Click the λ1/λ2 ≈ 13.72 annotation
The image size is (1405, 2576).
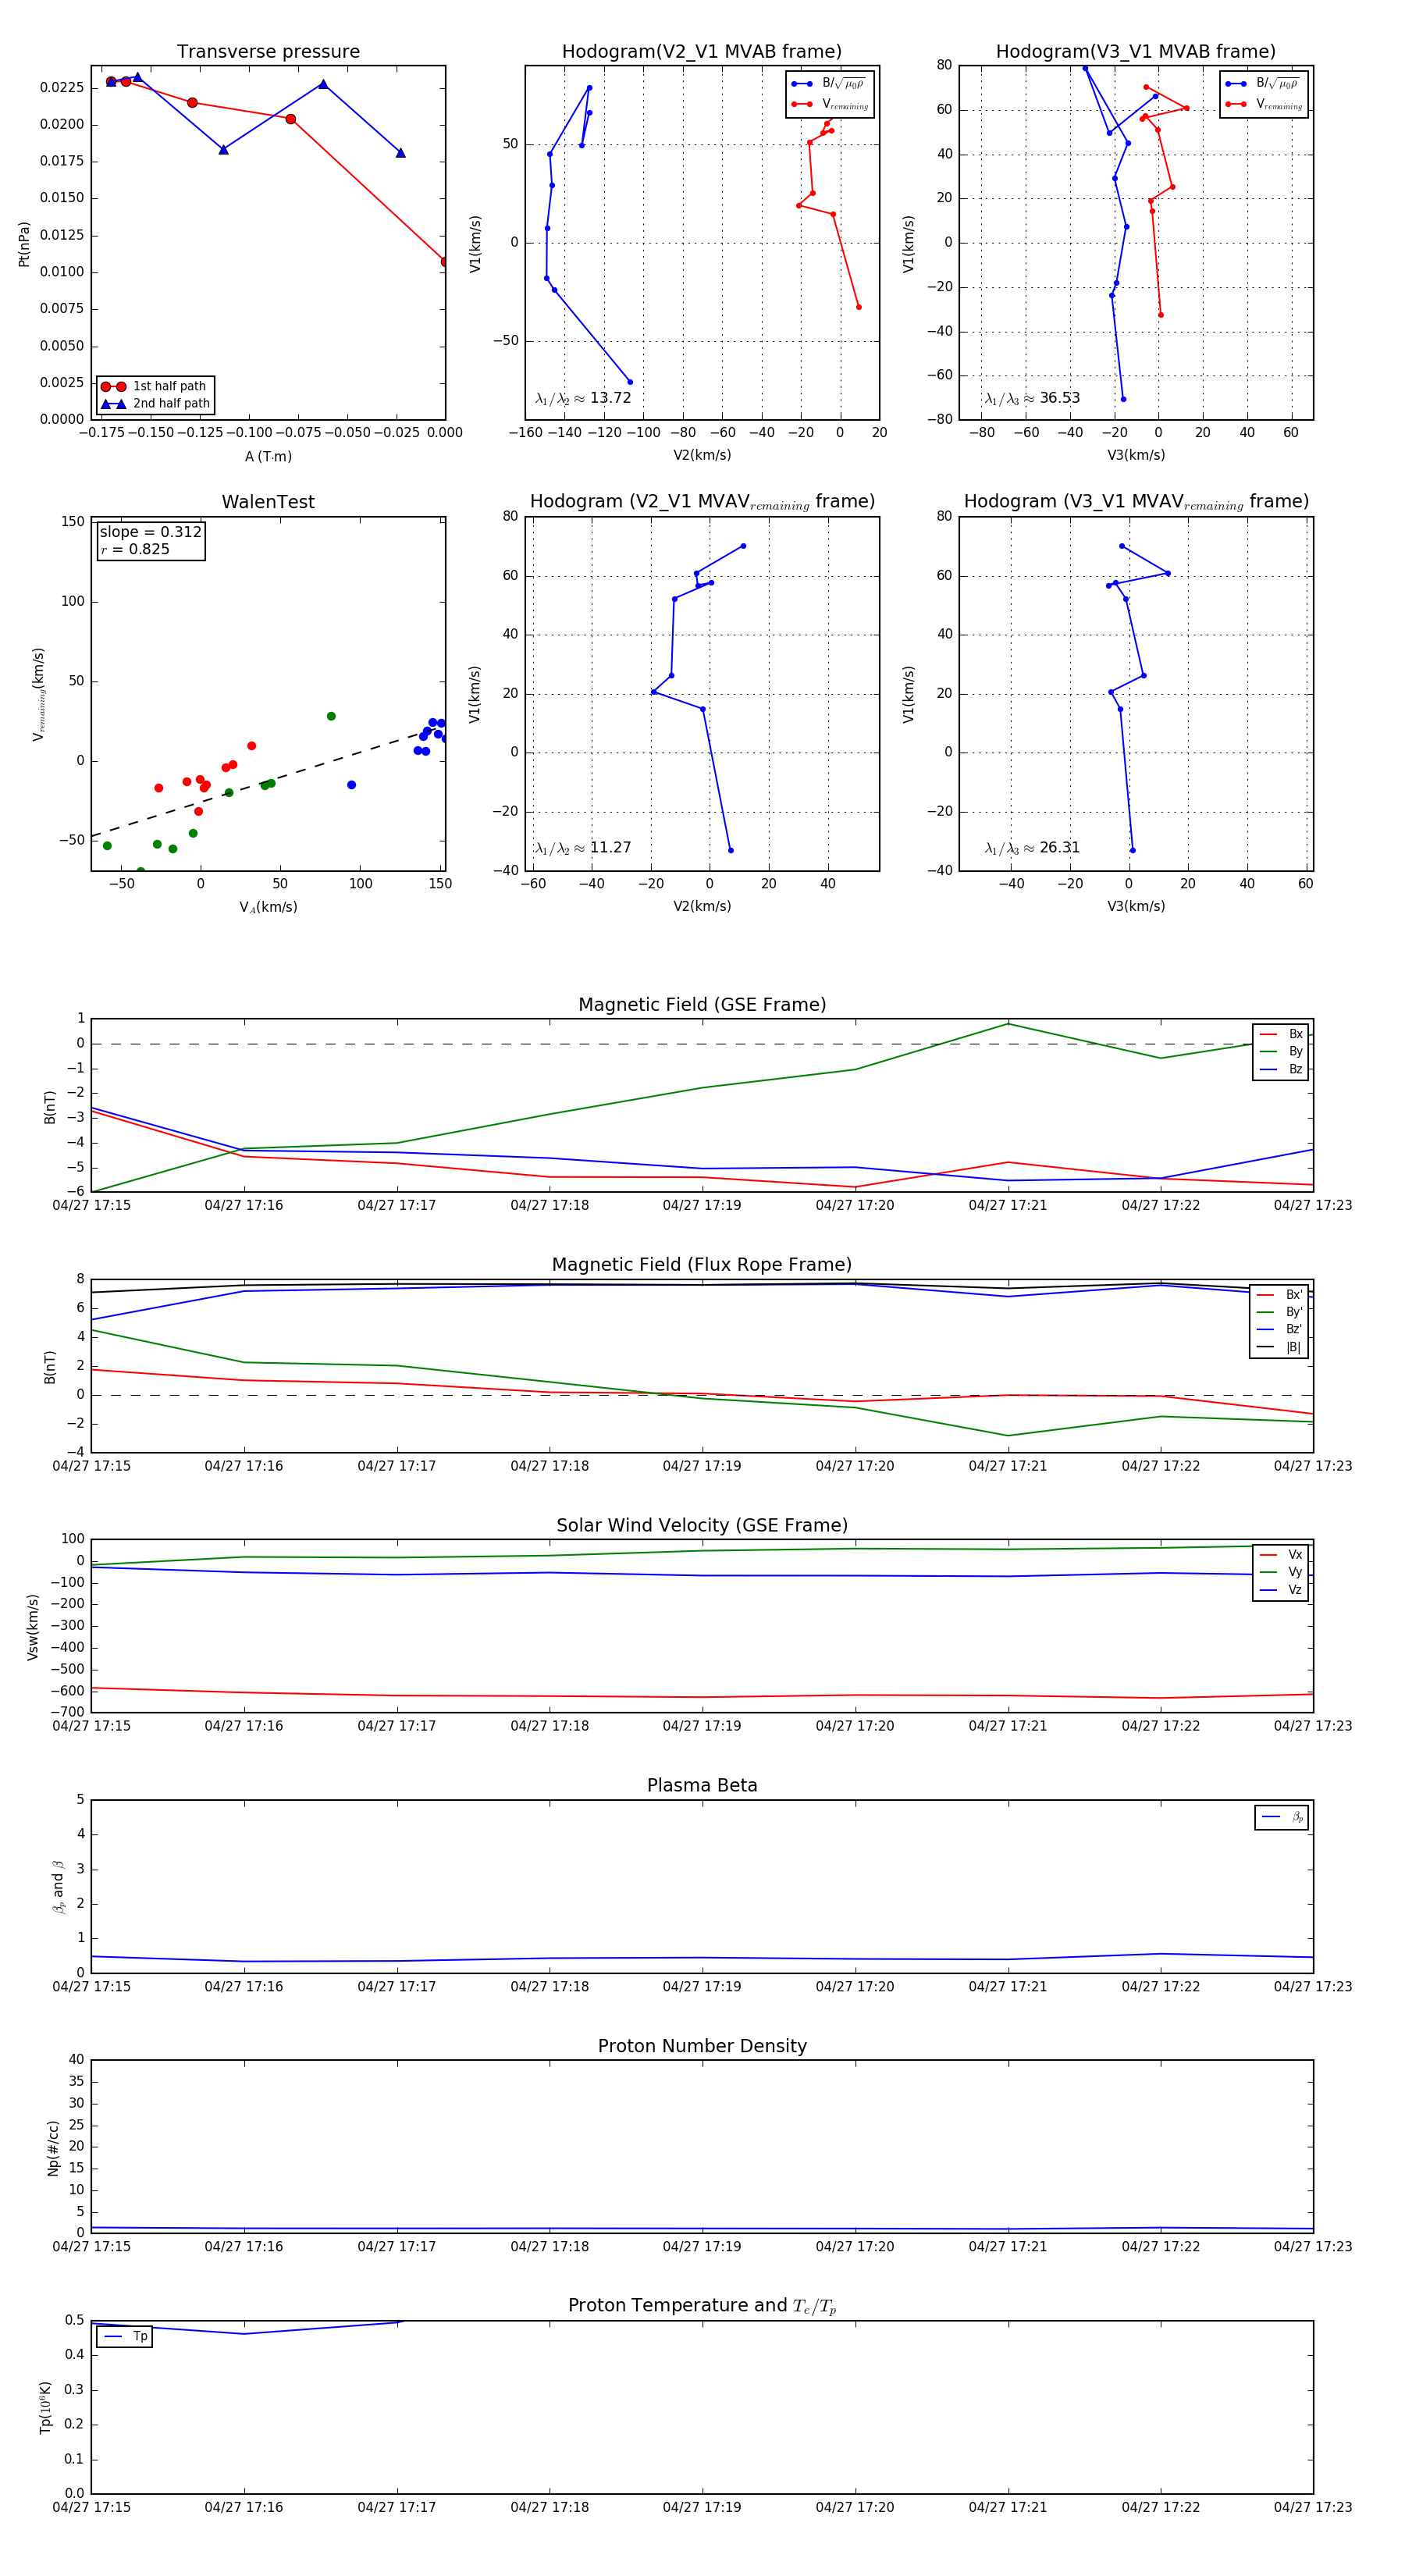[583, 398]
